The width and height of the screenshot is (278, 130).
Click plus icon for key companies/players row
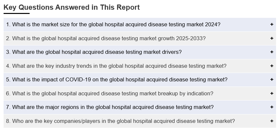pyautogui.click(x=272, y=121)
